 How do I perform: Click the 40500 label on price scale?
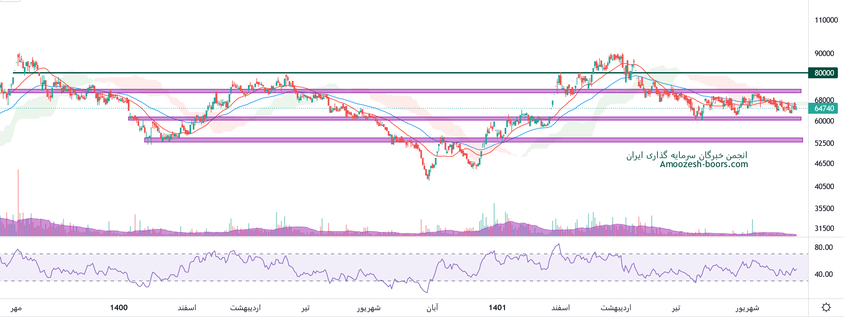(824, 187)
